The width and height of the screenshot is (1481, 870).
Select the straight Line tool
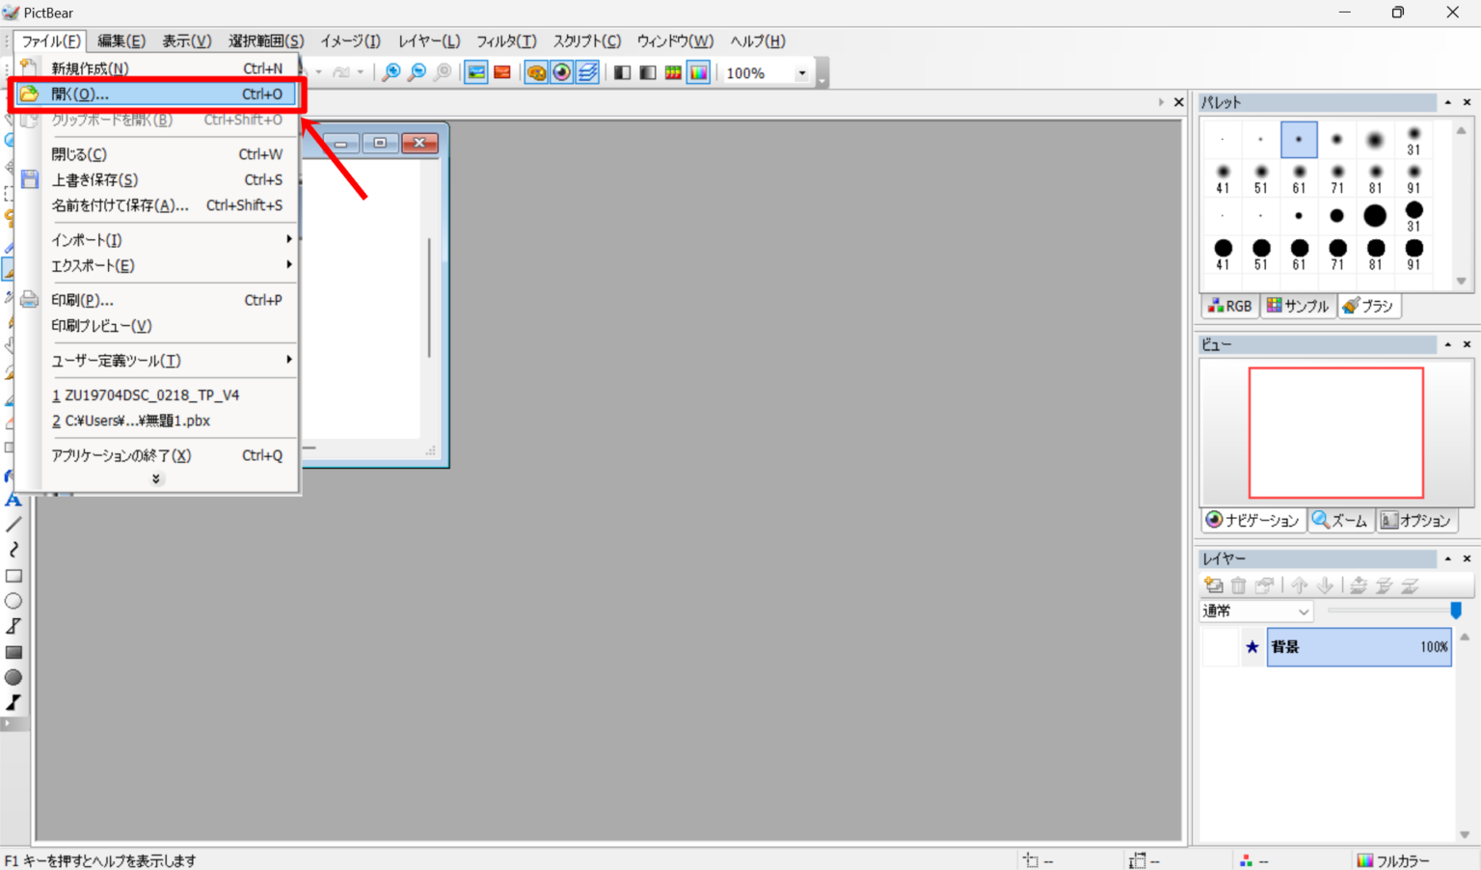13,525
